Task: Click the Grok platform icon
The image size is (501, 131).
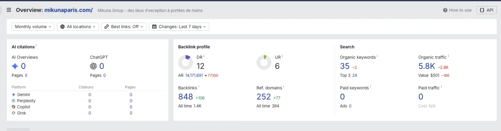Action: click(x=14, y=113)
